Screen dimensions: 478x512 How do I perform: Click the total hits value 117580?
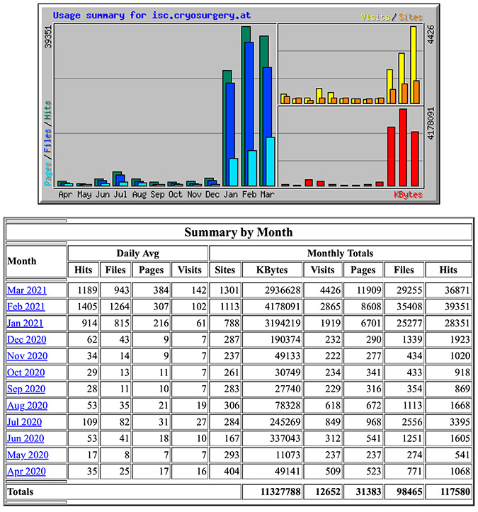click(448, 491)
